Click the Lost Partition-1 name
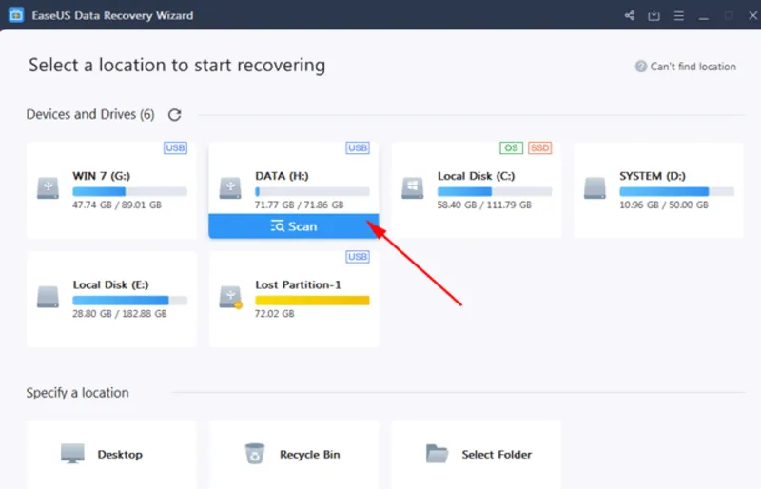The image size is (761, 489). [298, 284]
